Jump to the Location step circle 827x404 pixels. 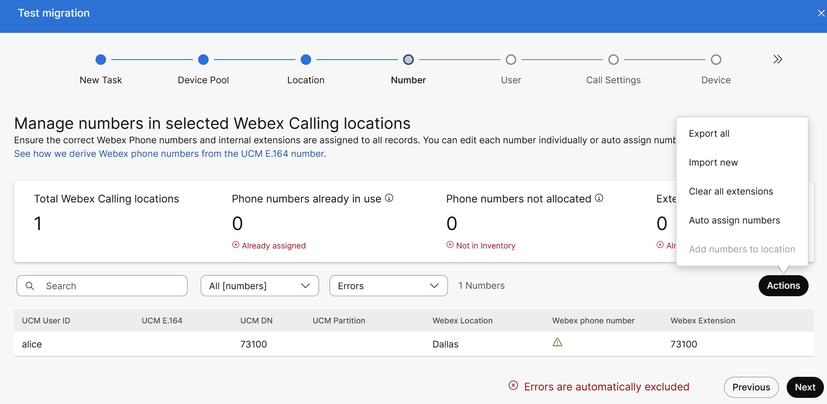[x=306, y=60]
